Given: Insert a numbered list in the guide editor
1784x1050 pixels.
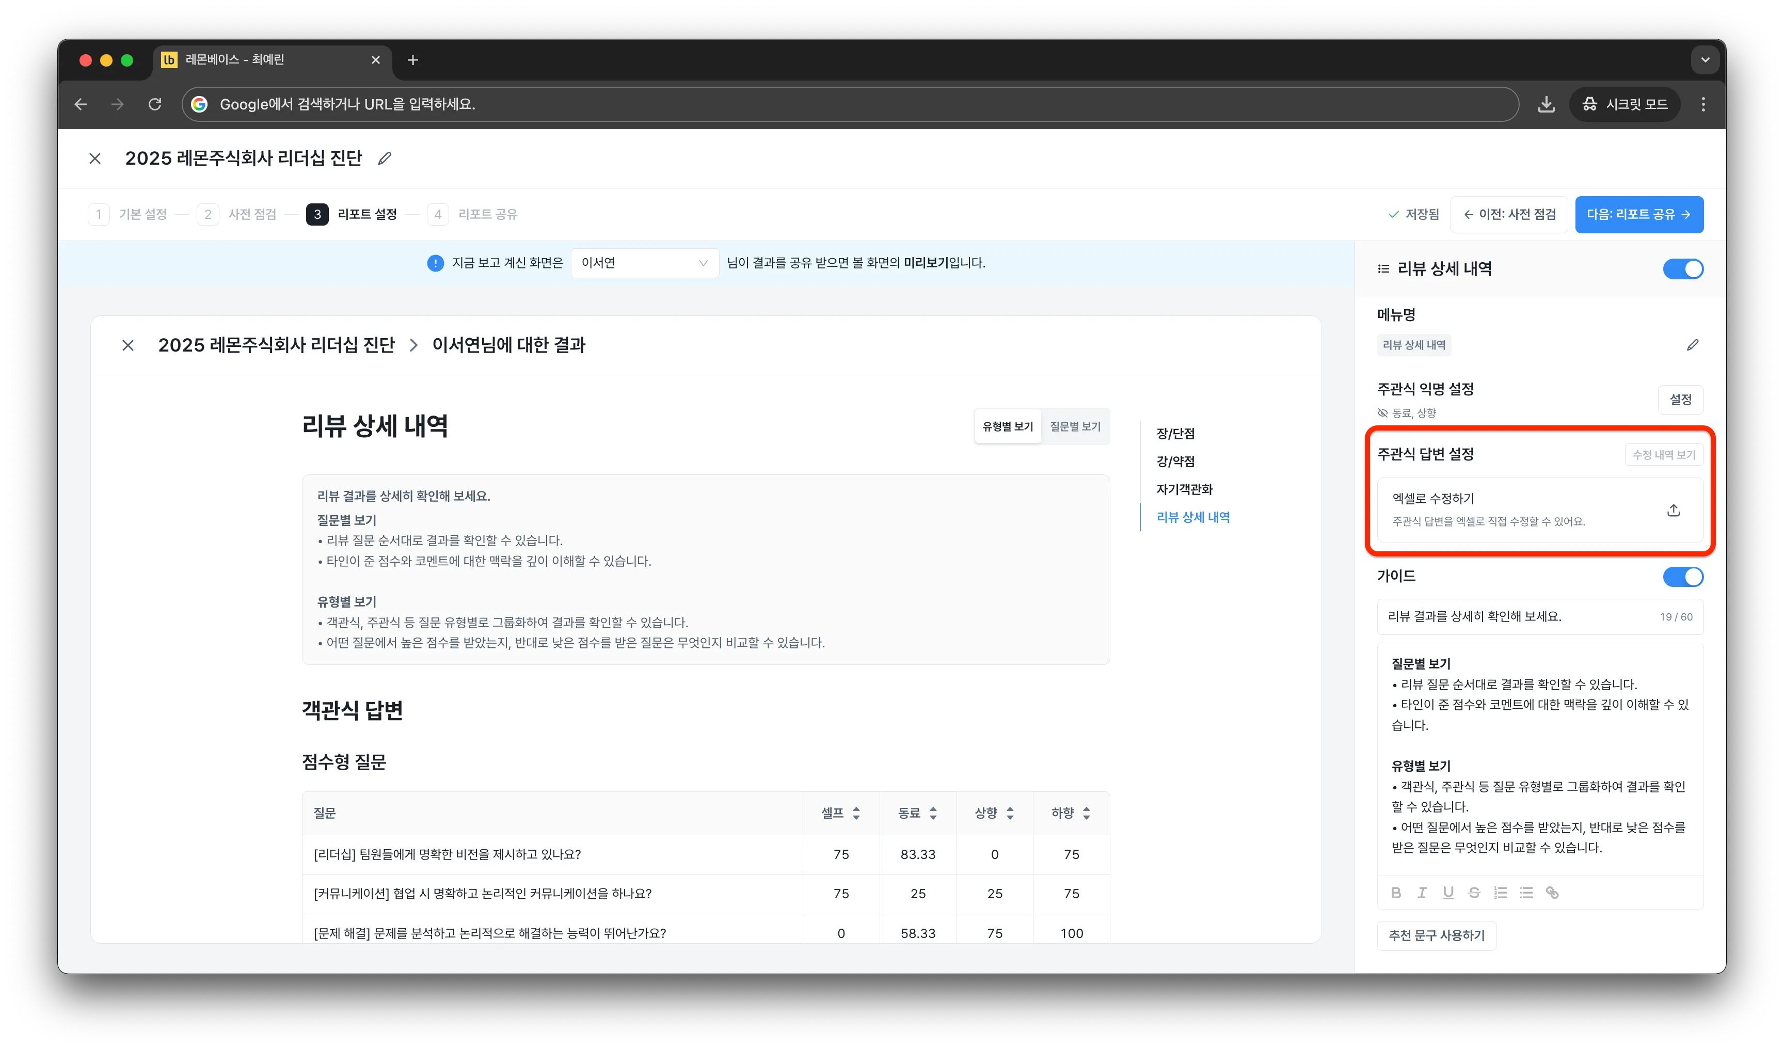Looking at the screenshot, I should click(x=1500, y=893).
